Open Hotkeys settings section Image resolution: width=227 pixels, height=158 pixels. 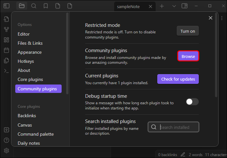click(x=26, y=61)
